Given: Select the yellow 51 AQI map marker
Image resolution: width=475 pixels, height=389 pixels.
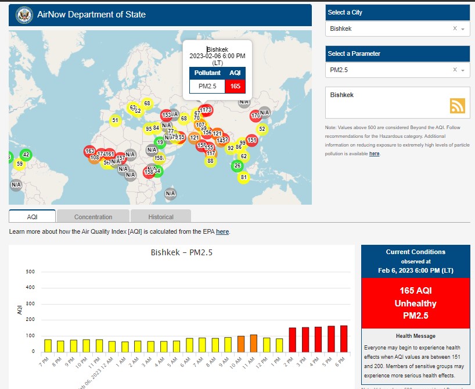Looking at the screenshot, I should [115, 120].
